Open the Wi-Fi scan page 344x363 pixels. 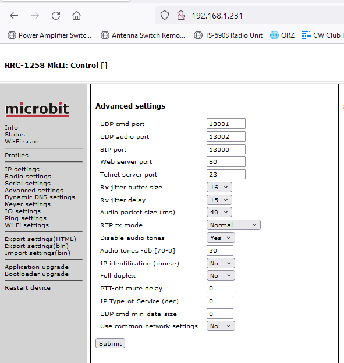[x=21, y=142]
